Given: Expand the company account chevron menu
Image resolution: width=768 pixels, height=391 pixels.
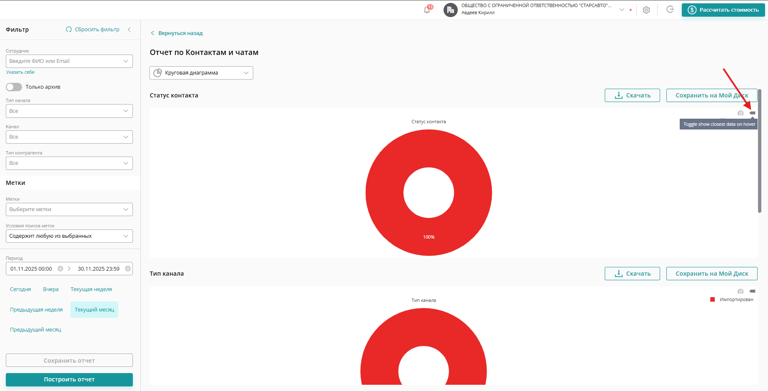Looking at the screenshot, I should click(622, 10).
